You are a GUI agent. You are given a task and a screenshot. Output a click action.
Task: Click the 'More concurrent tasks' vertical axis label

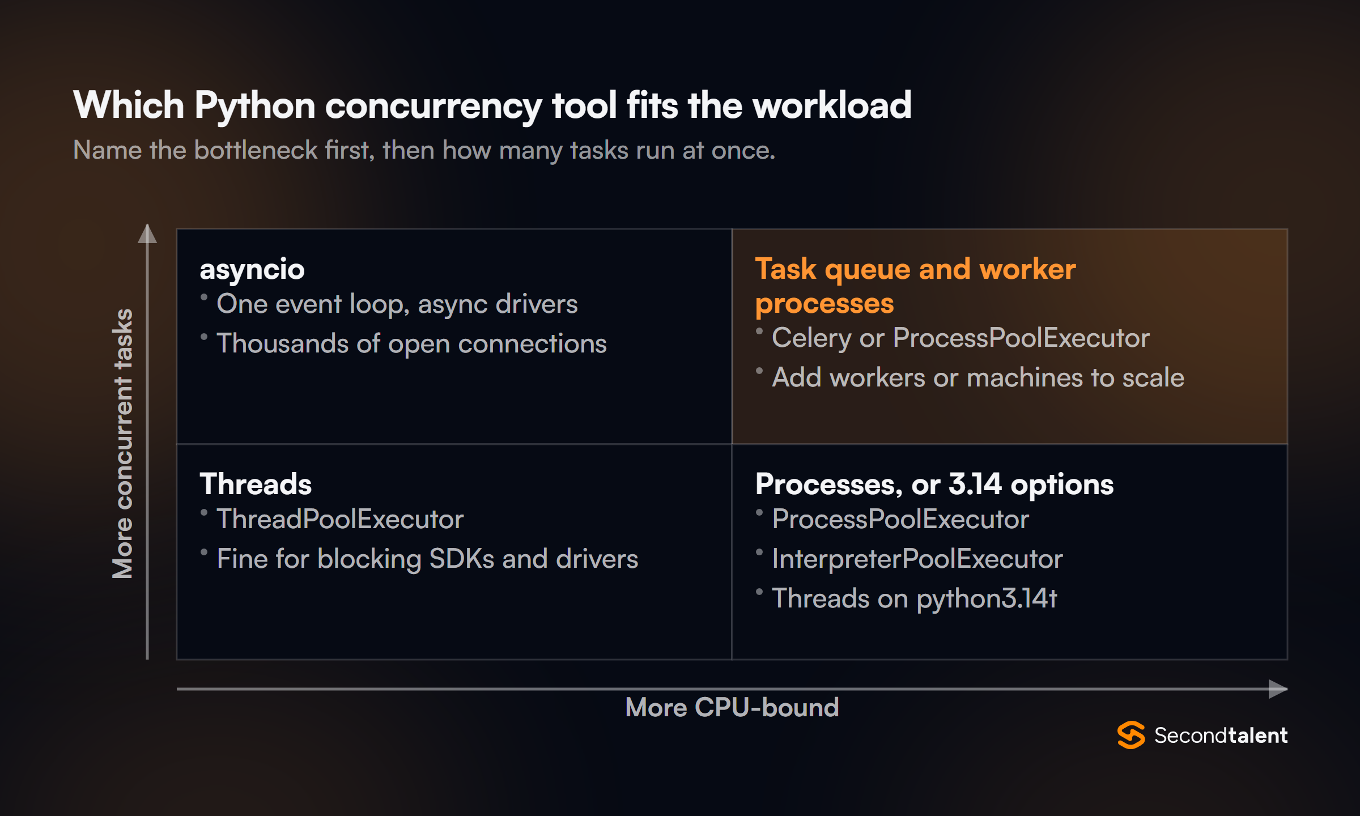pyautogui.click(x=123, y=444)
